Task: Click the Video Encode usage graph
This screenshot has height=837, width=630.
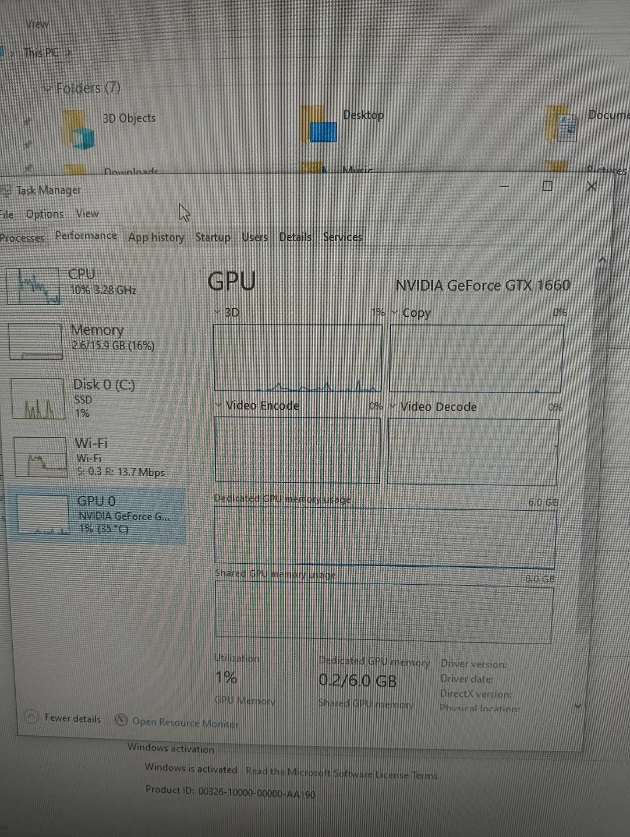Action: (297, 450)
